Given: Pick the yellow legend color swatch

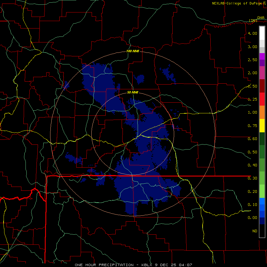Looking at the screenshot, I should (262, 125).
